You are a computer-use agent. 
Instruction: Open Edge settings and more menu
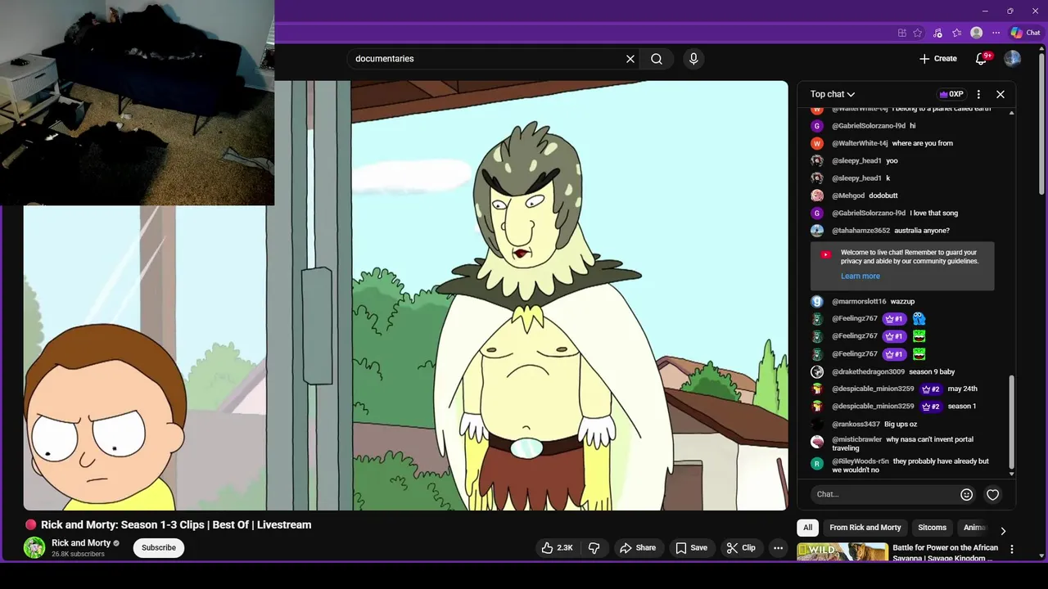point(996,33)
